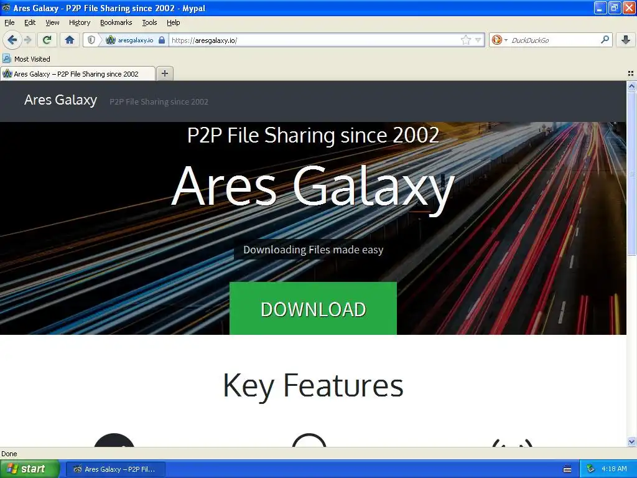The width and height of the screenshot is (637, 478).
Task: Open the Windows Start menu
Action: 29,469
